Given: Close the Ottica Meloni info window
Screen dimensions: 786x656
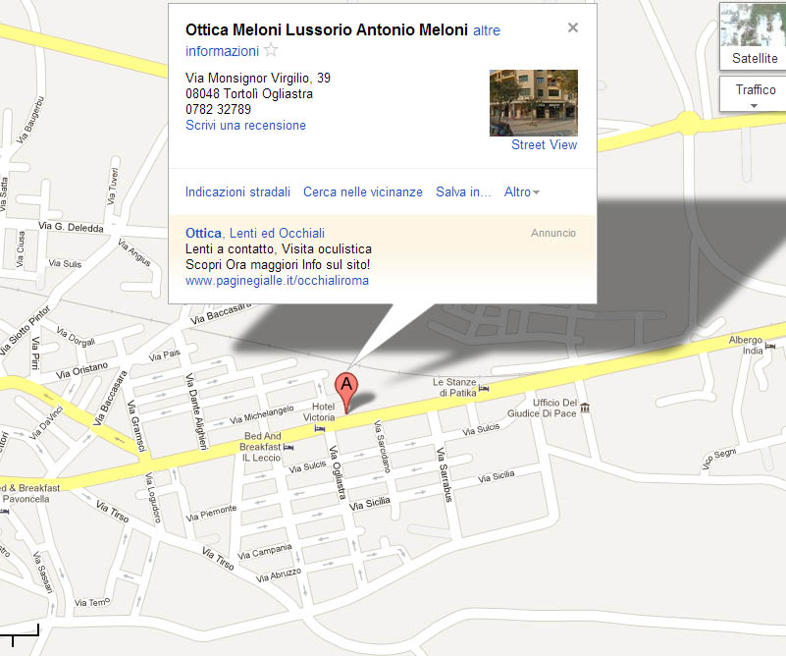Looking at the screenshot, I should (x=572, y=27).
